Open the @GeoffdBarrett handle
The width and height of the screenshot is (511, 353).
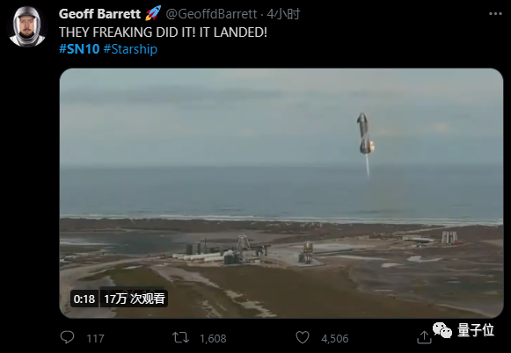pos(211,14)
